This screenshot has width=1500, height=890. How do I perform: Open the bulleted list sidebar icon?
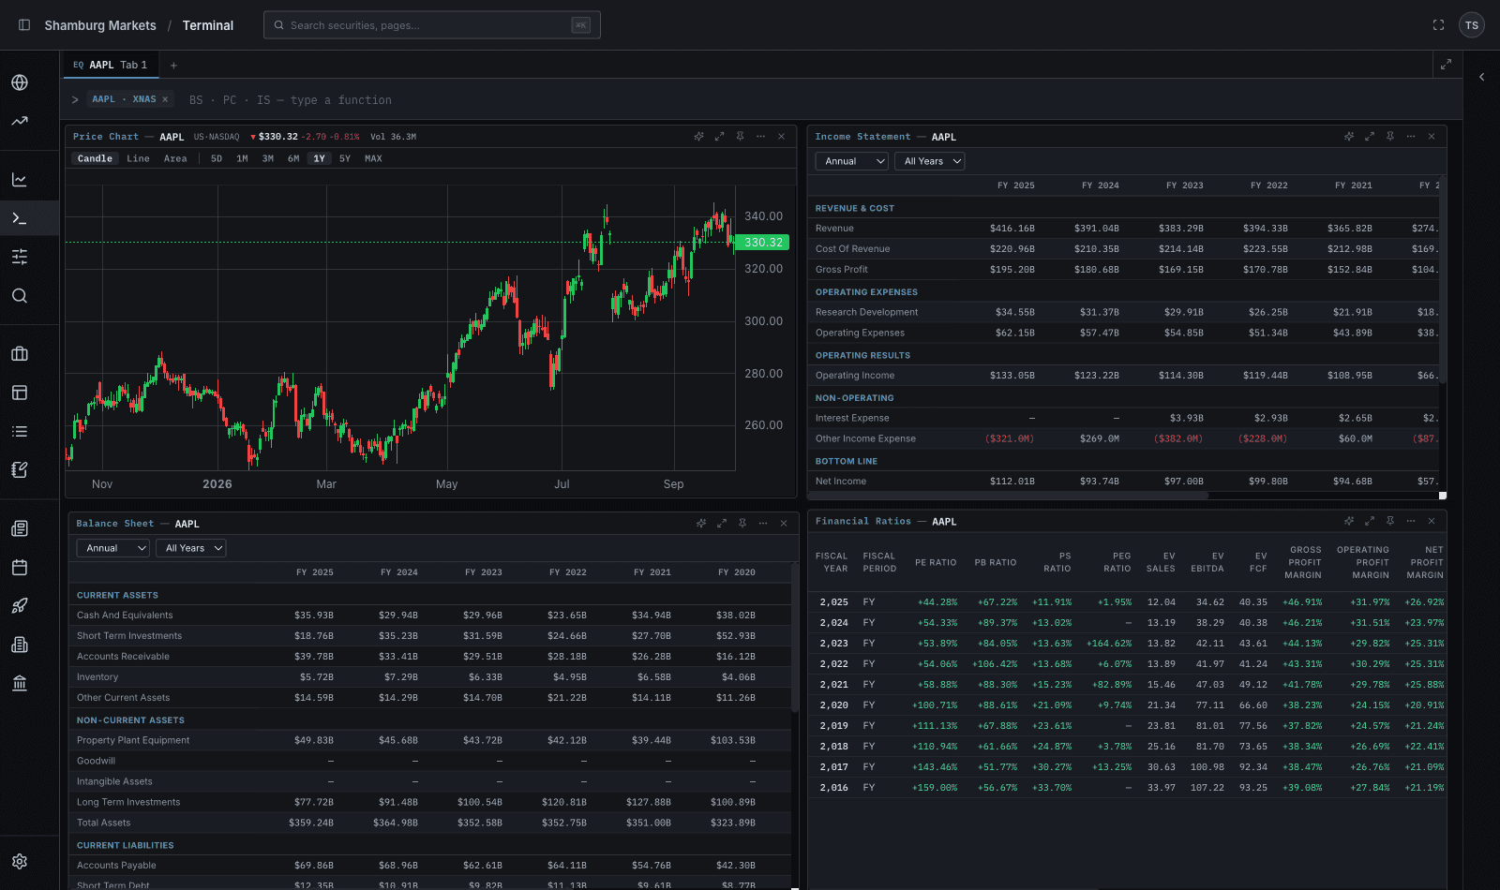tap(20, 432)
